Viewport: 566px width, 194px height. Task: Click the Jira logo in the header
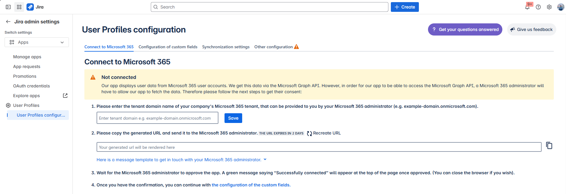point(30,7)
